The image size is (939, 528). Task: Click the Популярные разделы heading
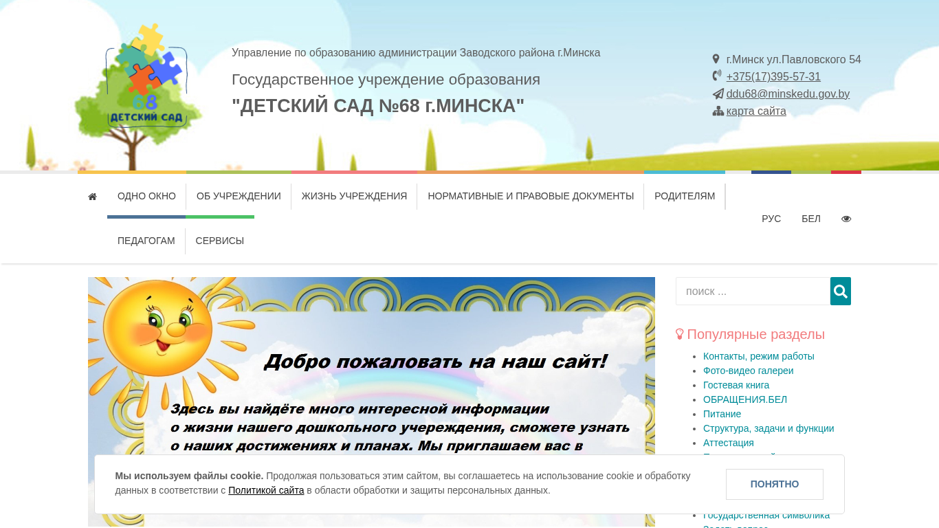tap(755, 334)
